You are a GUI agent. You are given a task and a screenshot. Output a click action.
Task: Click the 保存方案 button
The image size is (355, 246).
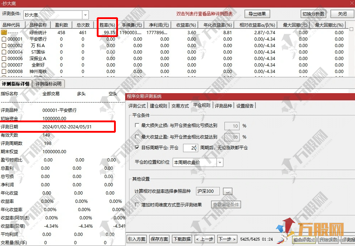[159, 239]
